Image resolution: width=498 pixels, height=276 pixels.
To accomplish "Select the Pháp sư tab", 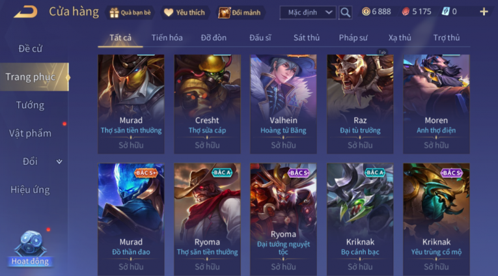I will pos(353,38).
